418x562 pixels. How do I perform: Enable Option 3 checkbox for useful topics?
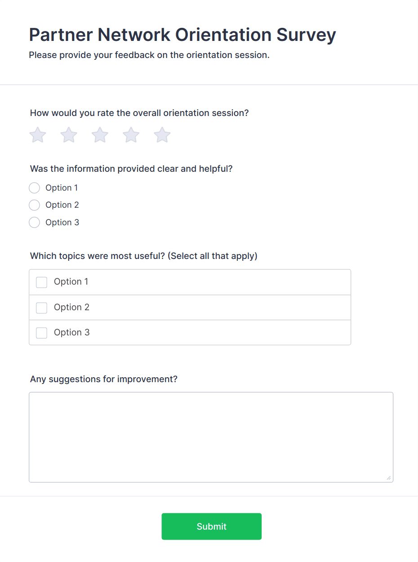coord(42,333)
